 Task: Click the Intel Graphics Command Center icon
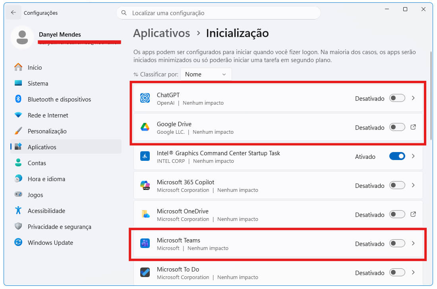point(145,156)
